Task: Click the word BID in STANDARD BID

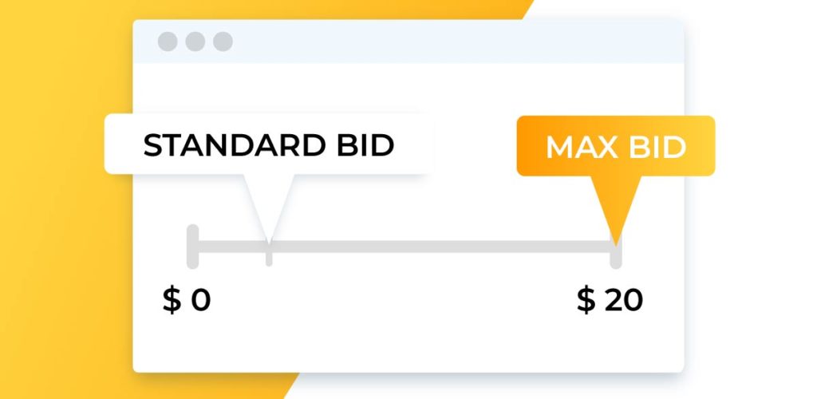Action: coord(365,144)
